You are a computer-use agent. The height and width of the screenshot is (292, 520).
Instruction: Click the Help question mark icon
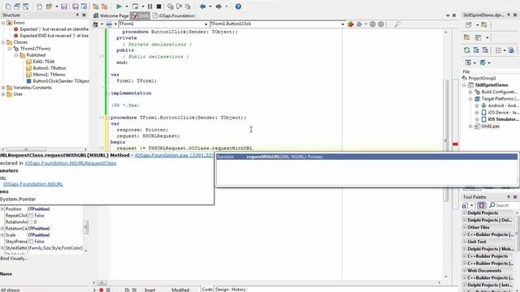238,6
